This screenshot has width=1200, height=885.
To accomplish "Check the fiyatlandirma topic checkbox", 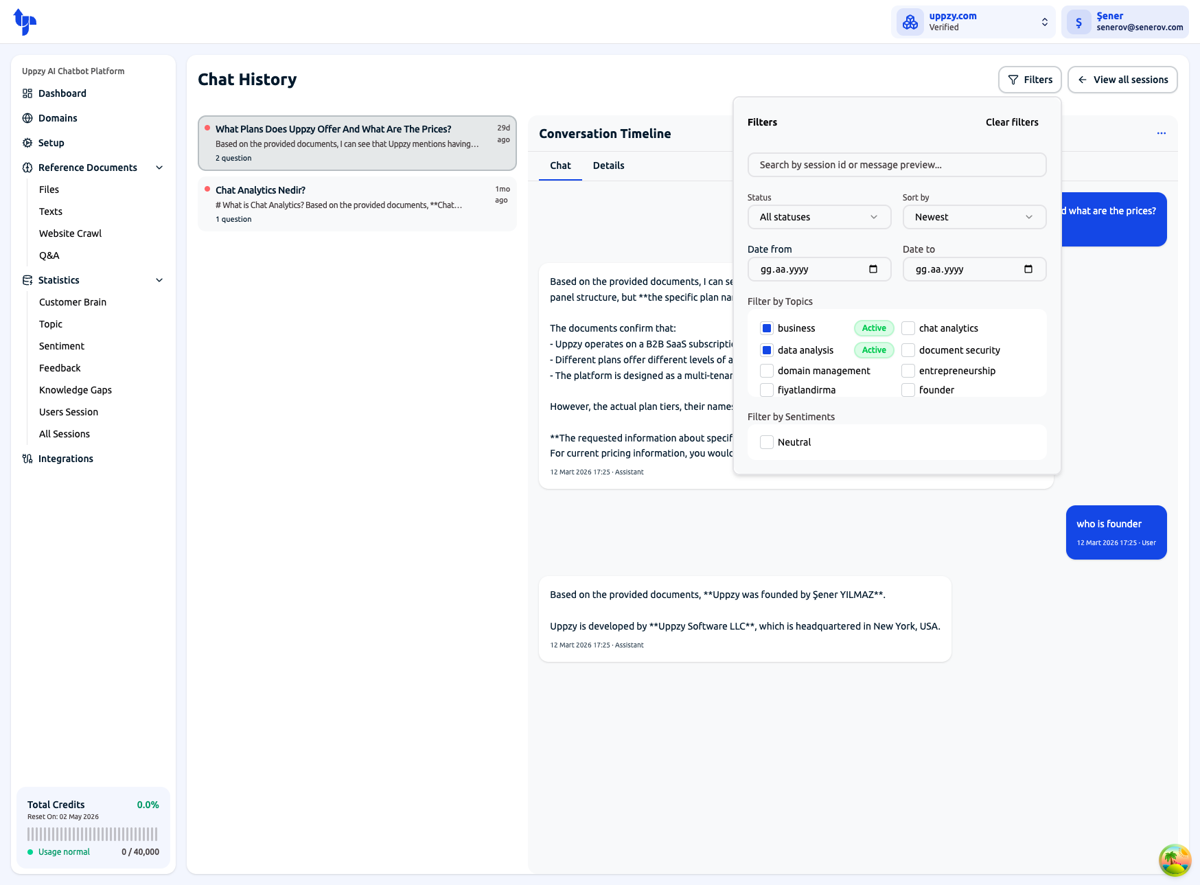I will pos(767,390).
